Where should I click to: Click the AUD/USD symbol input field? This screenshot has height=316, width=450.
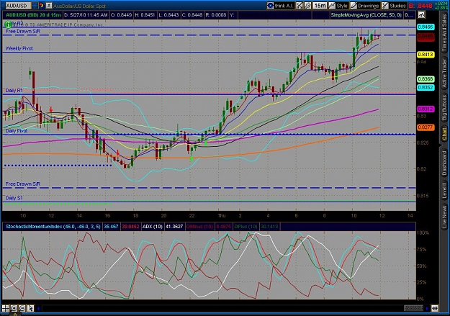(18, 5)
